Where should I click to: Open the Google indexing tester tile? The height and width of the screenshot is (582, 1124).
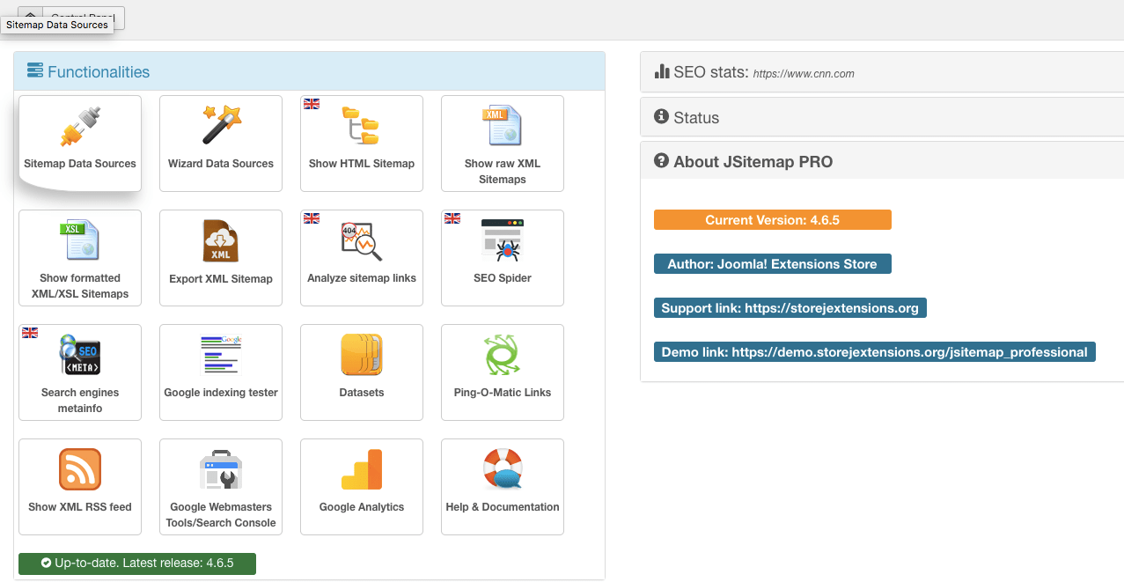pyautogui.click(x=221, y=372)
